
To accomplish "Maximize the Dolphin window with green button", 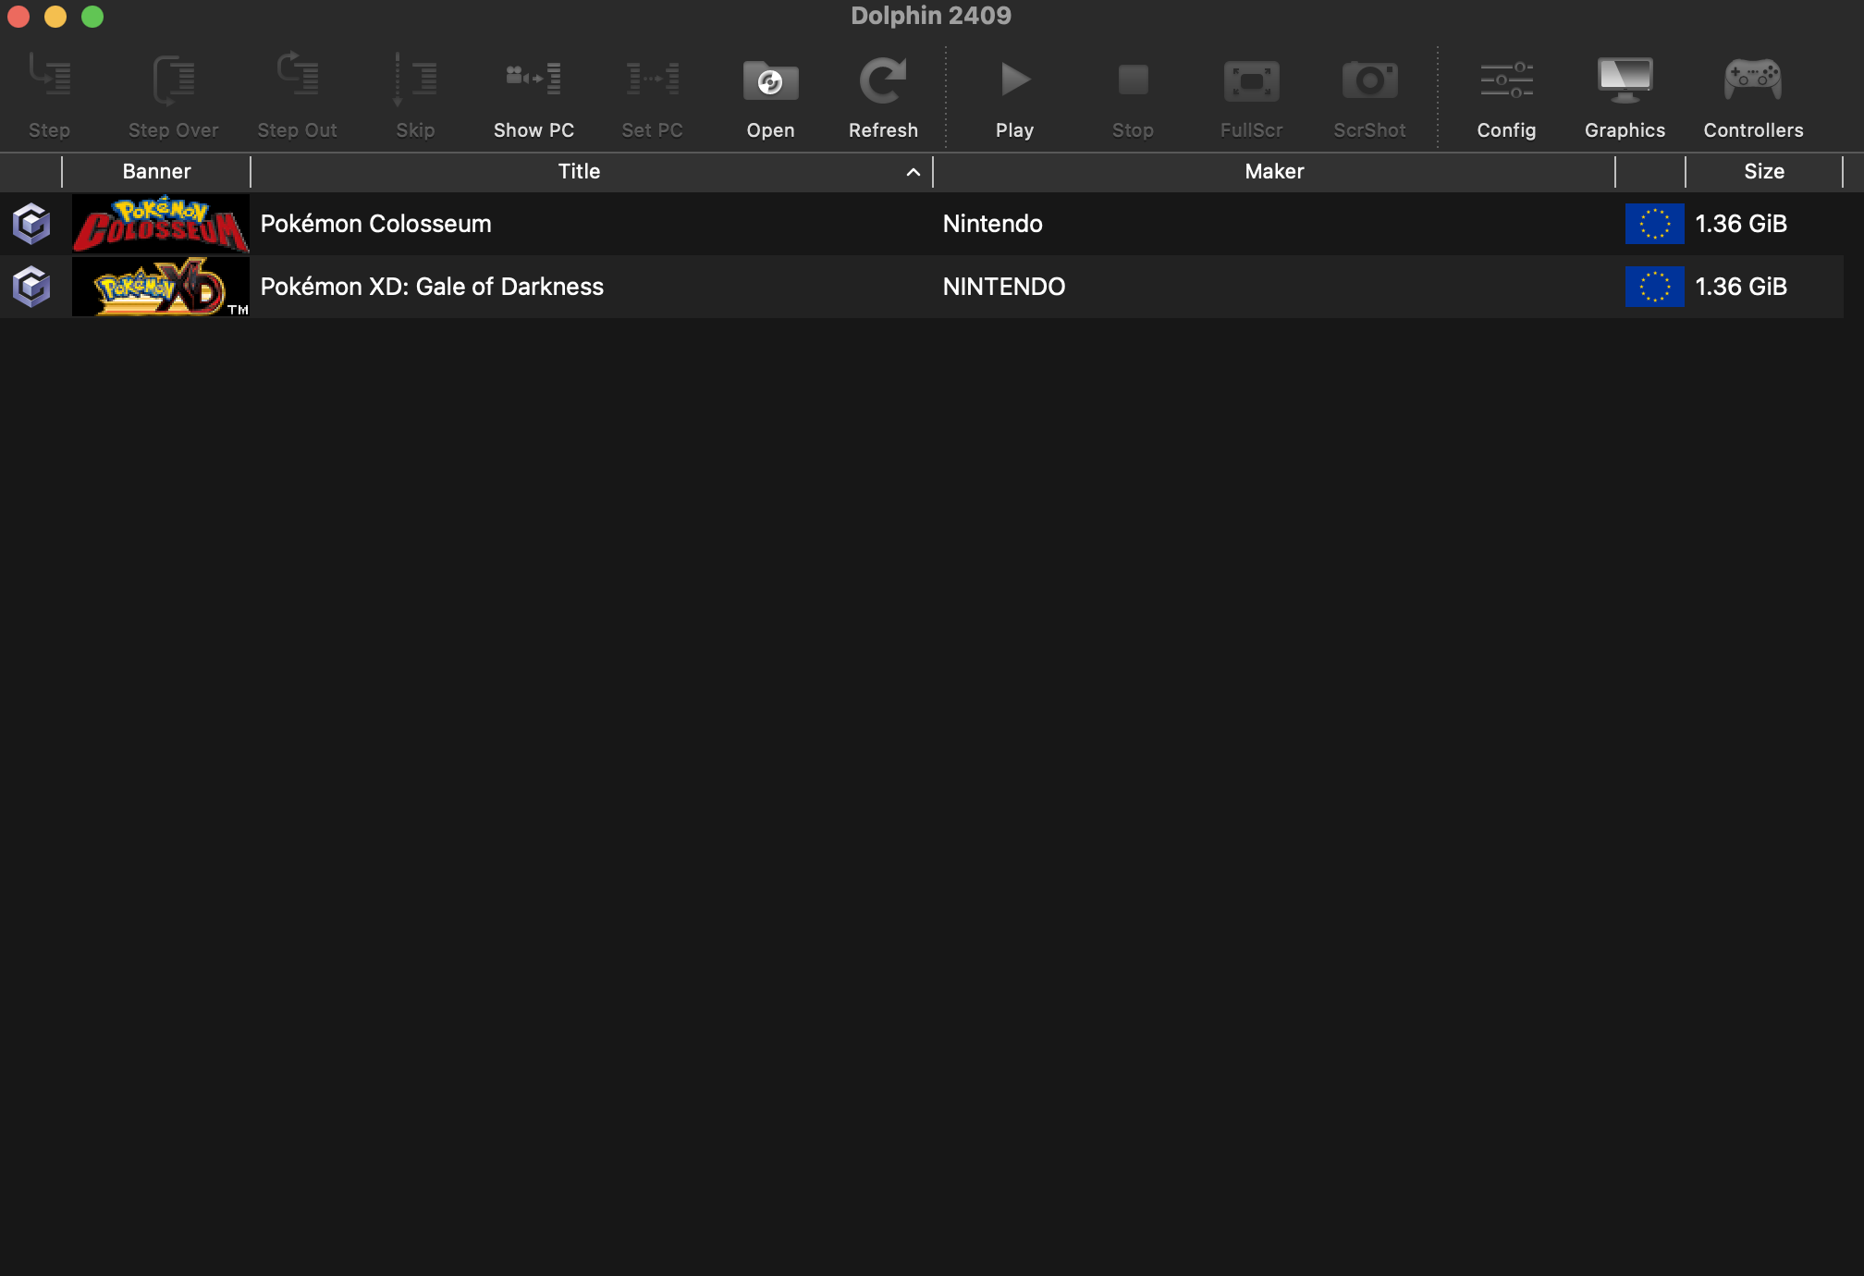I will click(x=92, y=17).
